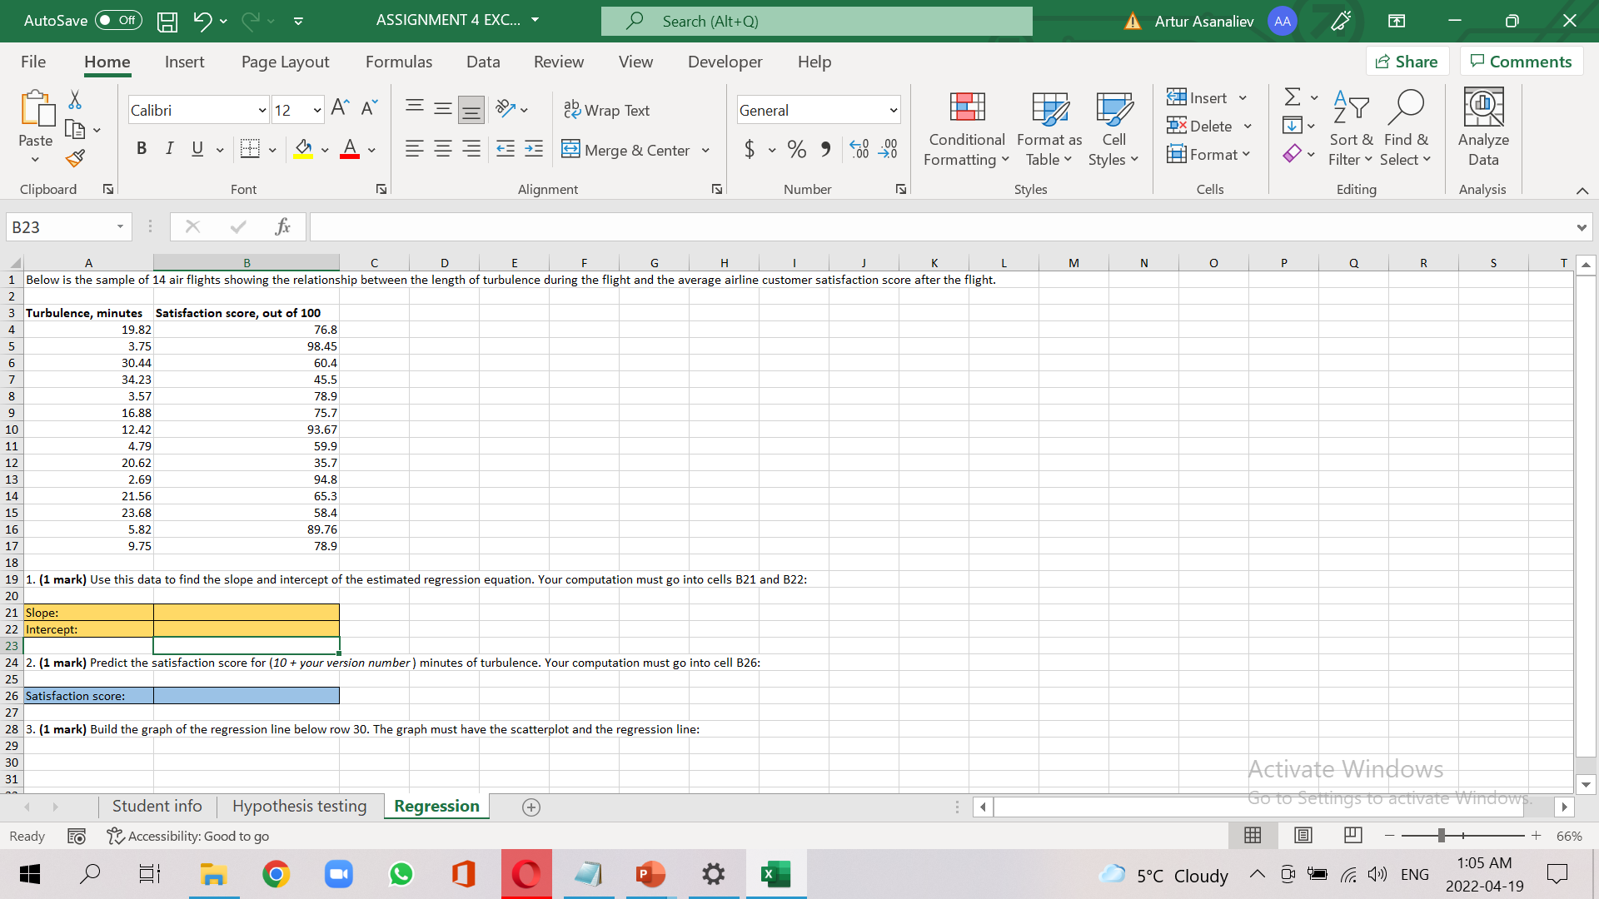
Task: Switch to the Formulas ribbon tab
Action: click(x=399, y=61)
